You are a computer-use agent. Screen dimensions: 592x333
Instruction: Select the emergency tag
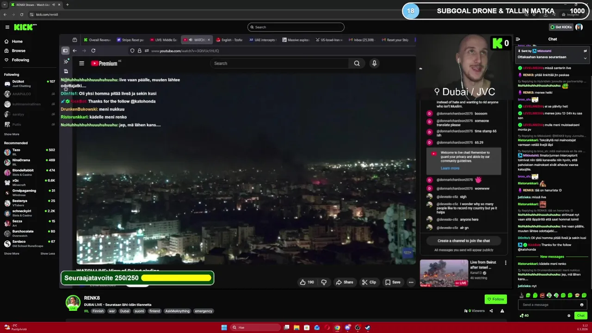pos(203,311)
